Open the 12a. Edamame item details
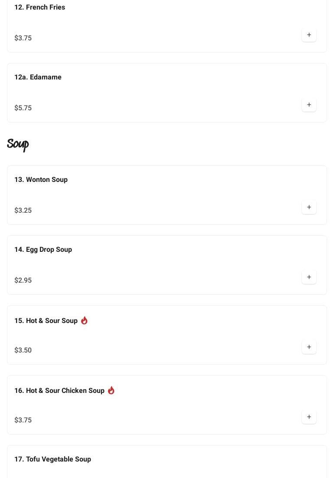The width and height of the screenshot is (334, 478). click(38, 77)
